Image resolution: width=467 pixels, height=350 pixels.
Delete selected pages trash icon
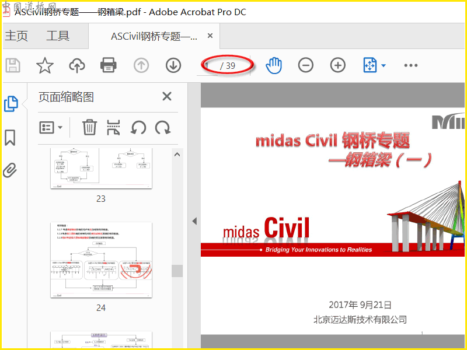pyautogui.click(x=89, y=127)
